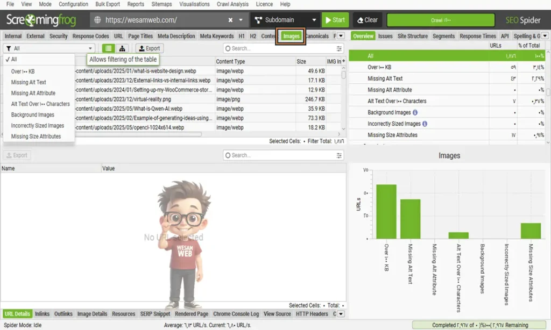
Task: Open the URL history dropdown arrow
Action: click(241, 20)
